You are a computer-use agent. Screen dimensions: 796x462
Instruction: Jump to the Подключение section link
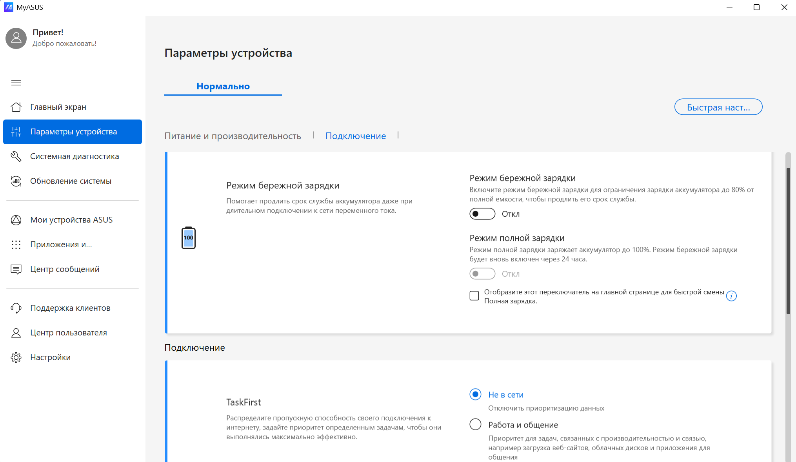click(x=356, y=136)
